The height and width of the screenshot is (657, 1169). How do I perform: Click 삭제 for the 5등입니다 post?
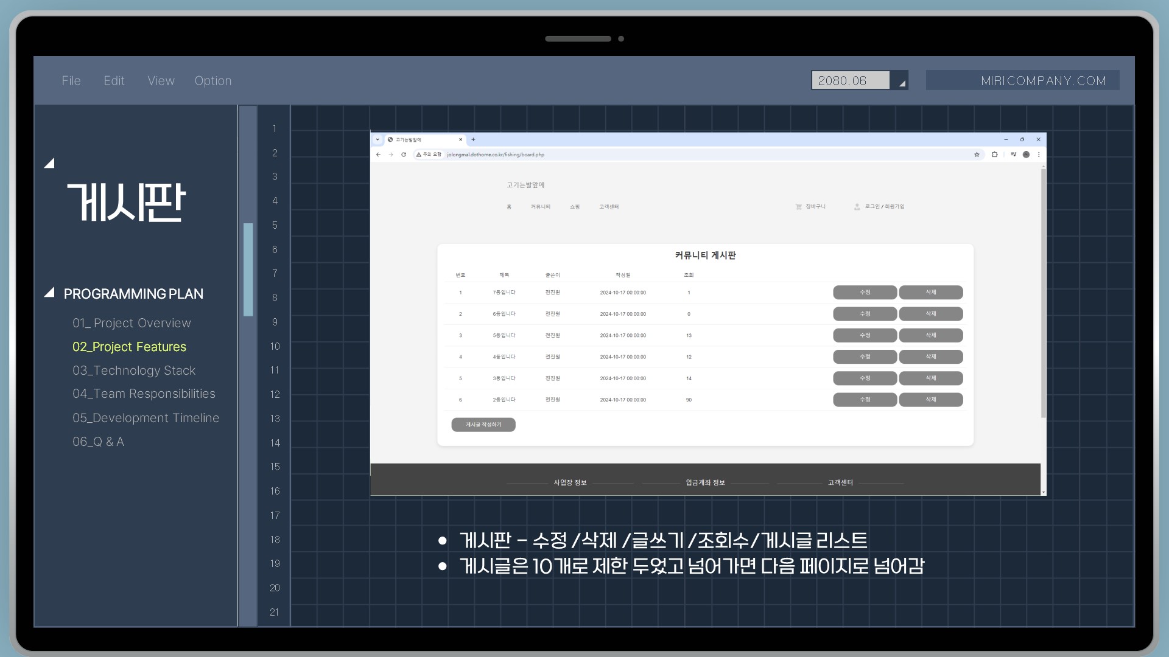click(931, 335)
